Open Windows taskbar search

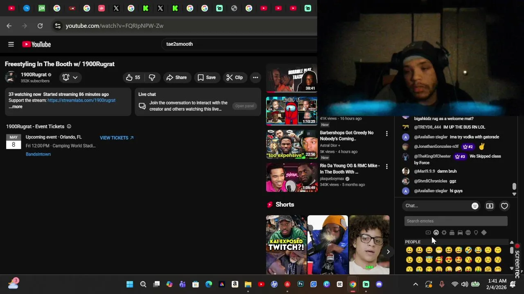(143, 284)
